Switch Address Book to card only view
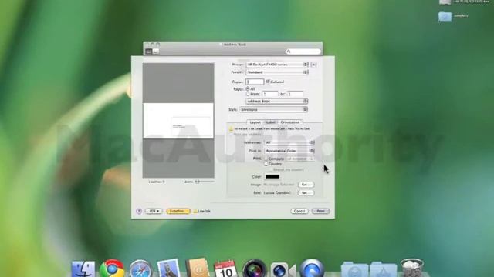This screenshot has width=494, height=277. tap(156, 52)
